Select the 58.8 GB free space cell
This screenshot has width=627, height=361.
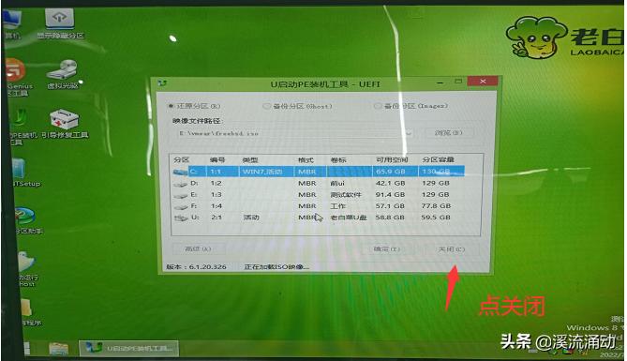(390, 218)
